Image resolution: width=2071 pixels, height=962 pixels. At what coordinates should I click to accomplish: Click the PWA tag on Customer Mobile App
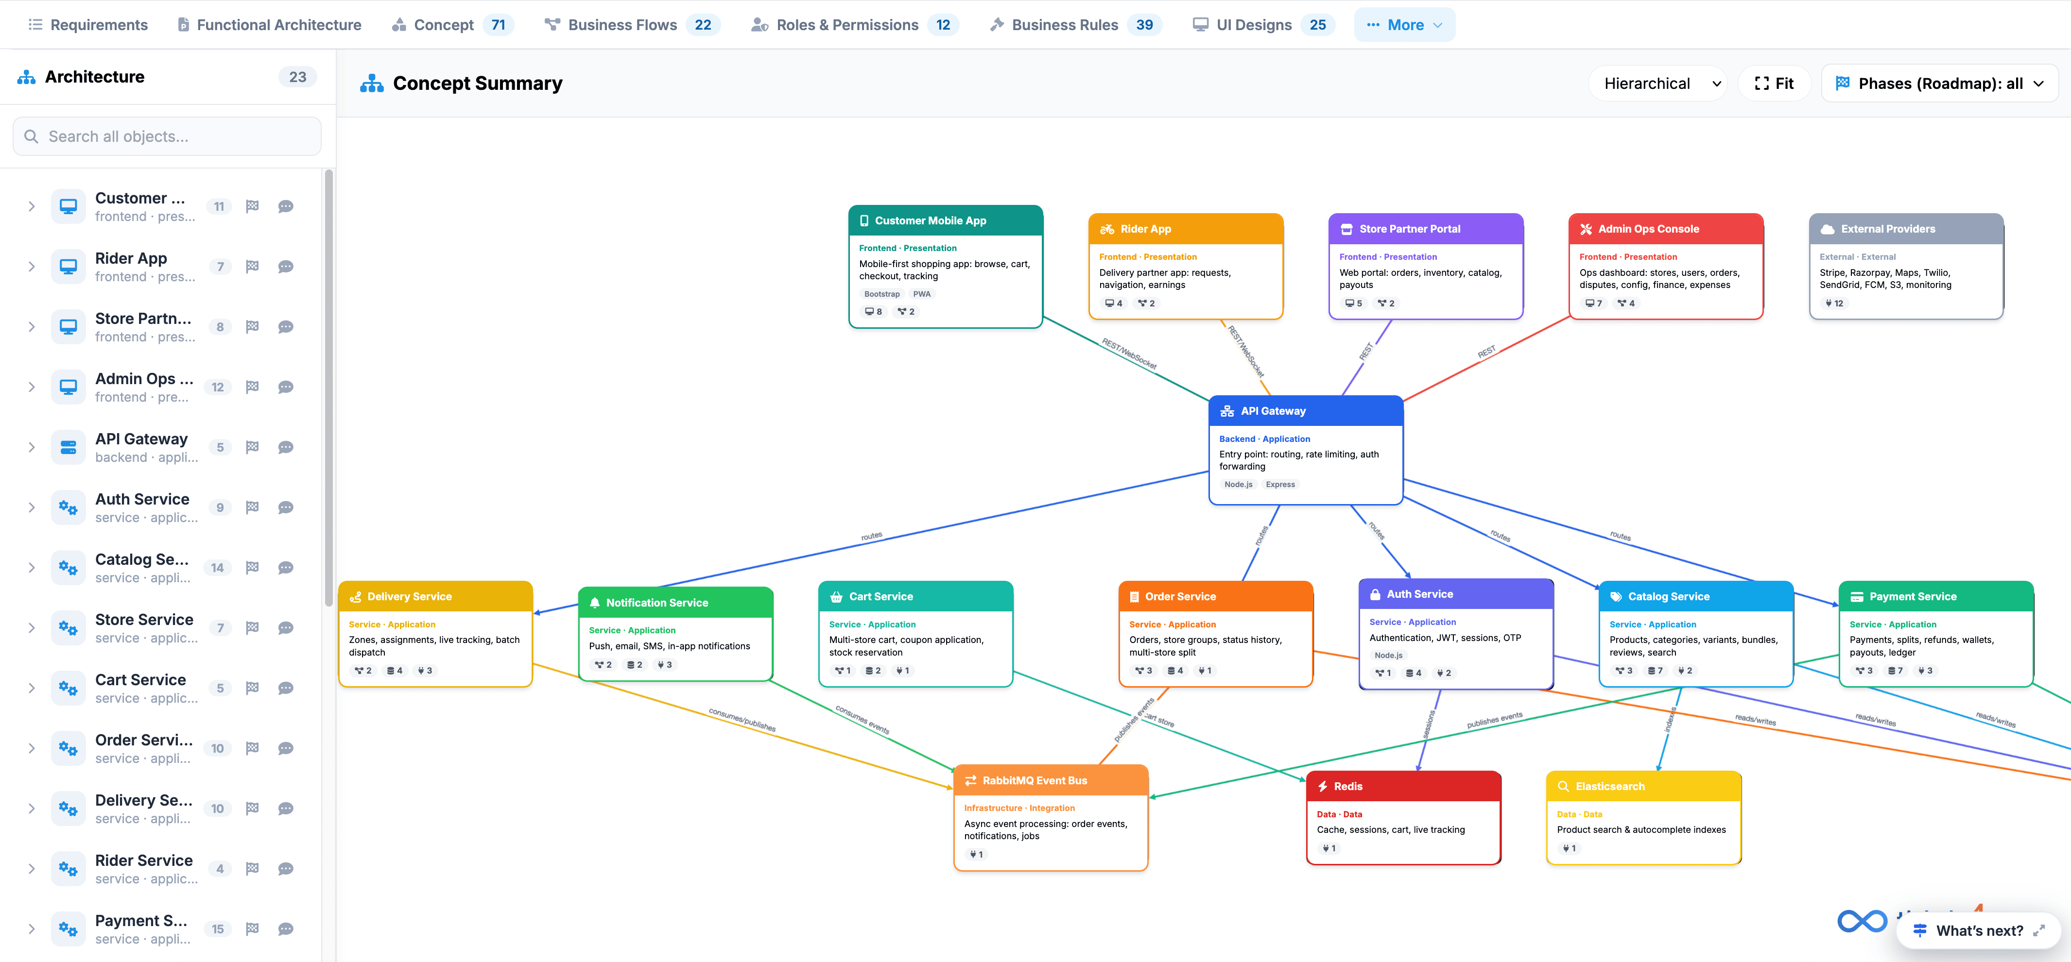[x=921, y=294]
